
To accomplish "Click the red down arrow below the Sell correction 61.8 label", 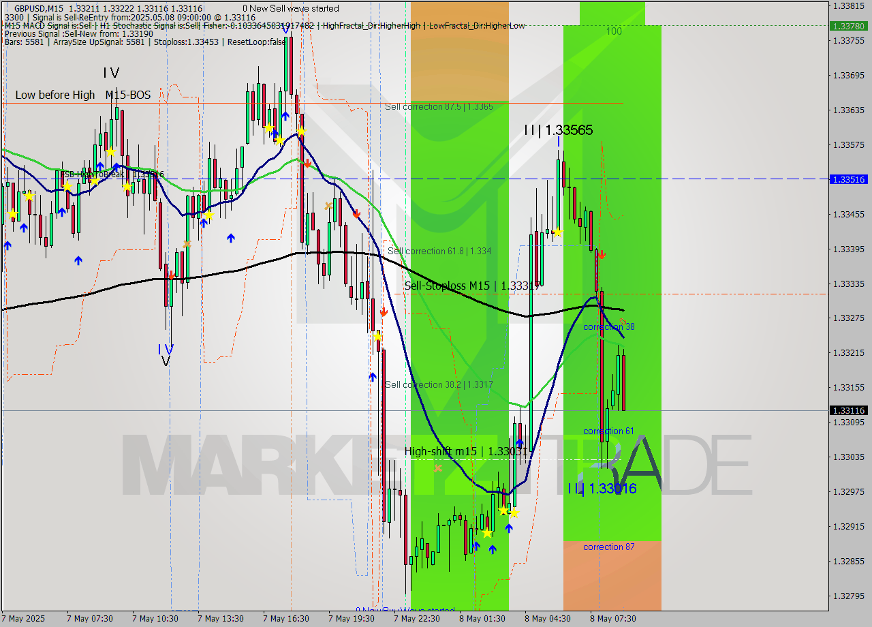I will [384, 311].
